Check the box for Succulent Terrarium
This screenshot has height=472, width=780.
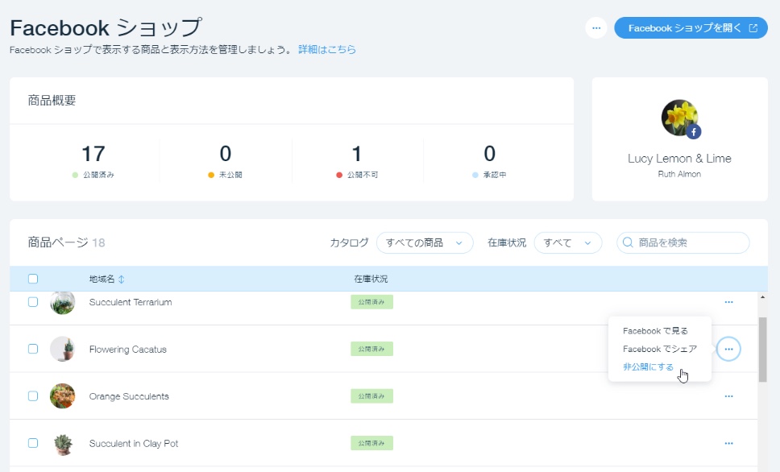(x=33, y=302)
